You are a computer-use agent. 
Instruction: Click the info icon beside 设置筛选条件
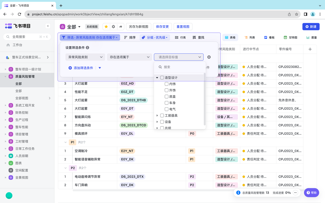tap(88, 48)
